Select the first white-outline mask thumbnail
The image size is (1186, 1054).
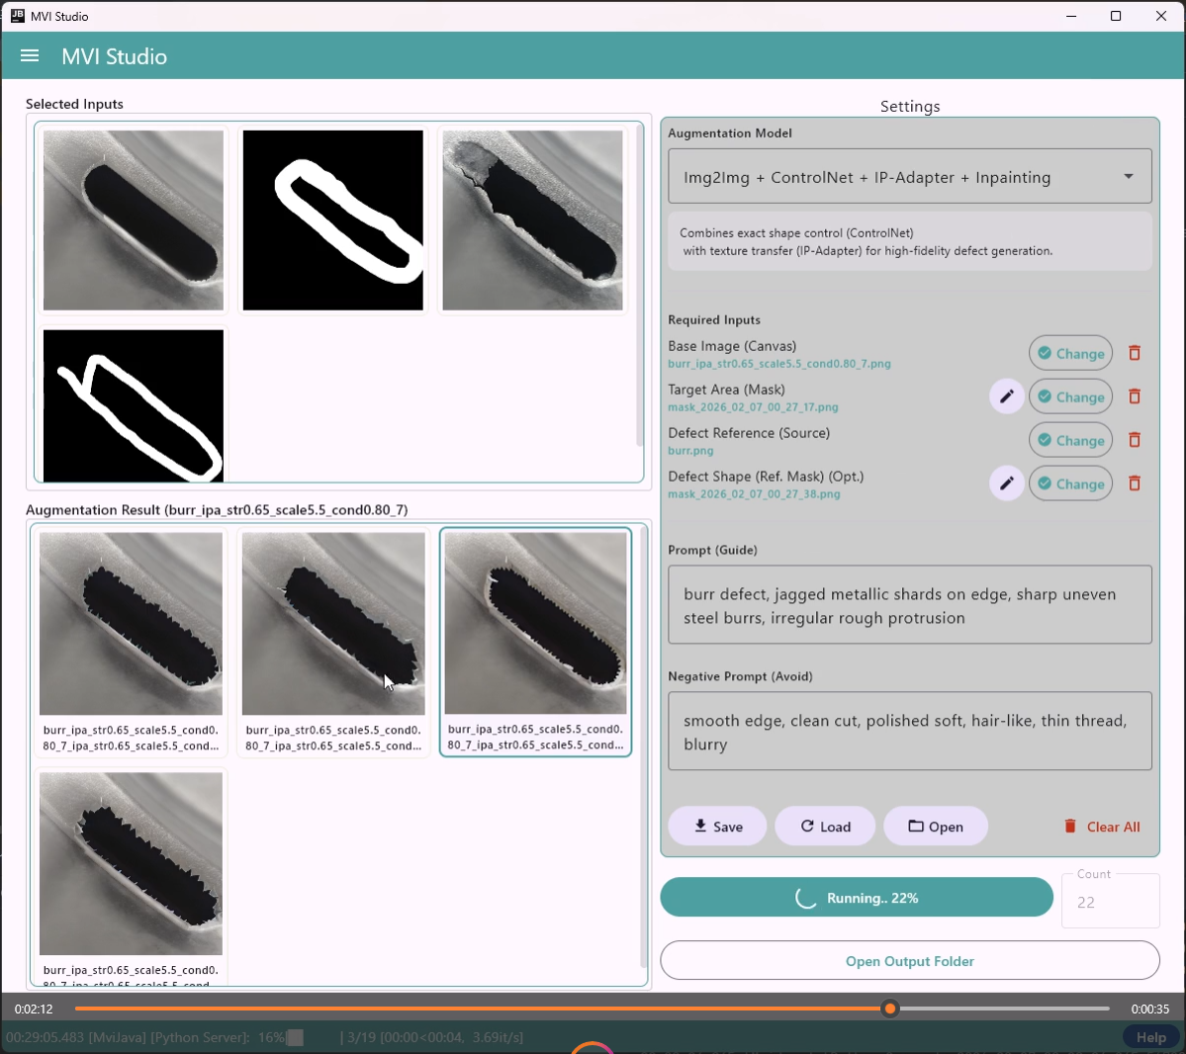pyautogui.click(x=332, y=220)
